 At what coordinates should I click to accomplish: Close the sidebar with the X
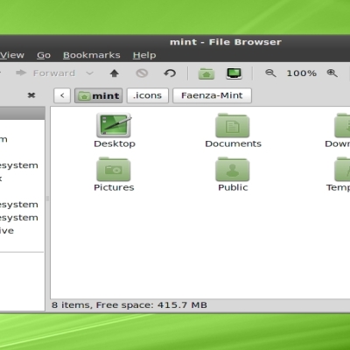click(31, 95)
